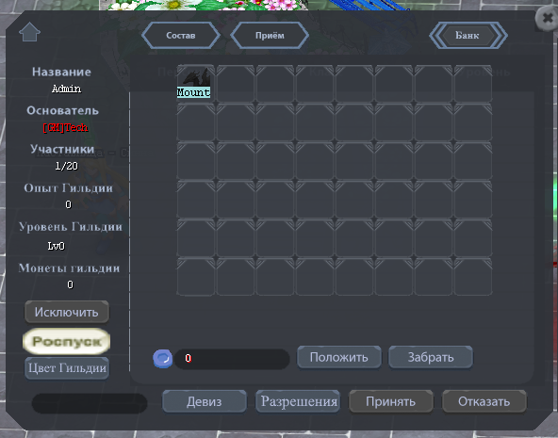
Task: Open the Девиз motto editor
Action: point(205,401)
